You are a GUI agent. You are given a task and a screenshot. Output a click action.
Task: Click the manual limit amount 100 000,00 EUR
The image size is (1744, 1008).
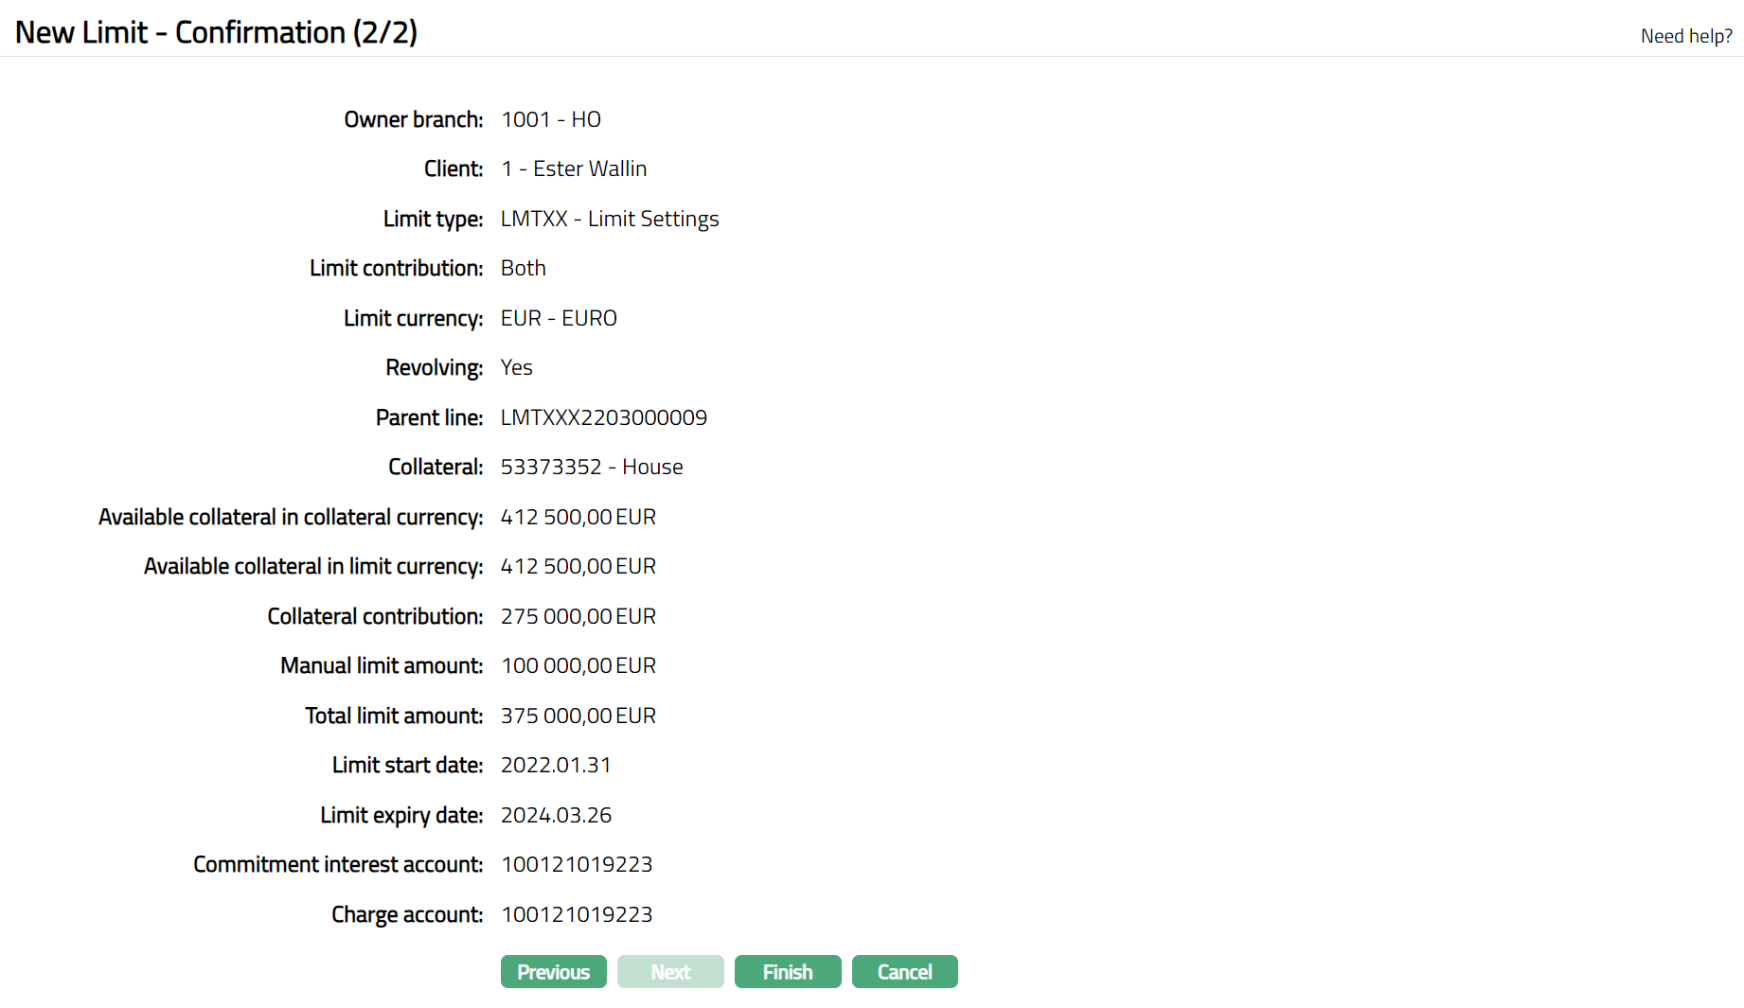pyautogui.click(x=578, y=665)
